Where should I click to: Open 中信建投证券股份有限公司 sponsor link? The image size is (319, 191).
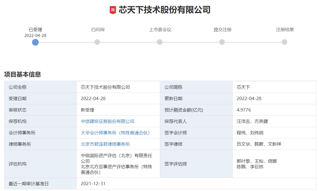point(108,121)
